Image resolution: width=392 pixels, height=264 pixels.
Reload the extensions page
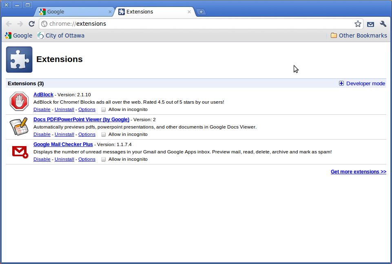pyautogui.click(x=31, y=24)
